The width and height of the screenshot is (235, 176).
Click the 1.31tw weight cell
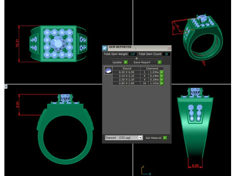[154, 84]
